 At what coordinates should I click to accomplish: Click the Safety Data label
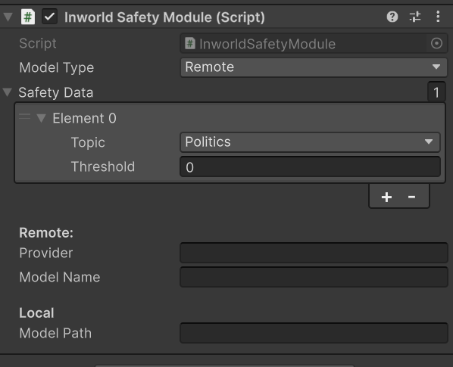(56, 92)
